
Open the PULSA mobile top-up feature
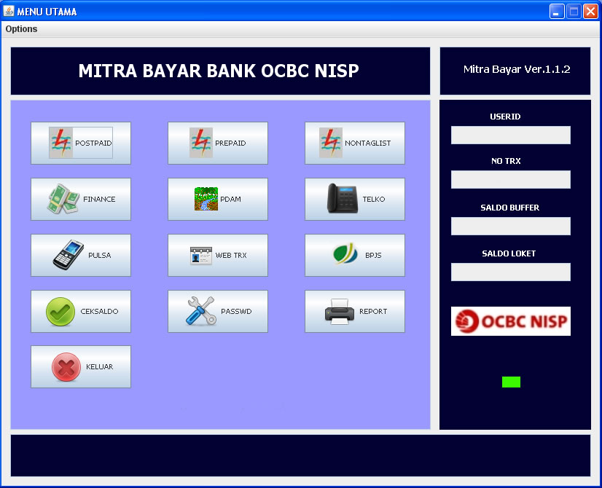click(80, 255)
